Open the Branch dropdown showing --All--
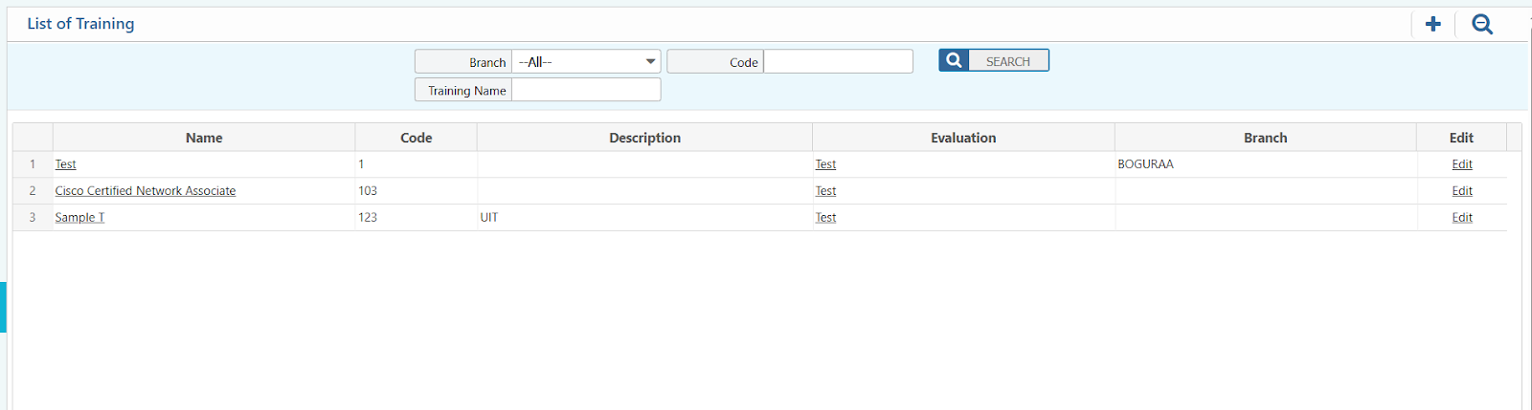The width and height of the screenshot is (1532, 410). [586, 62]
